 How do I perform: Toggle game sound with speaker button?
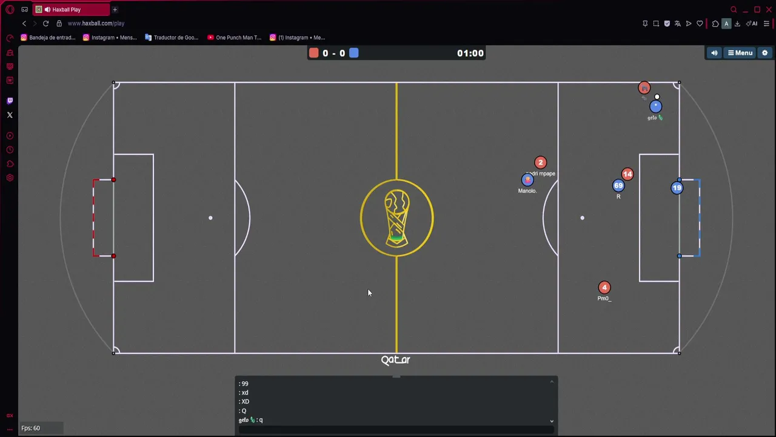[714, 53]
